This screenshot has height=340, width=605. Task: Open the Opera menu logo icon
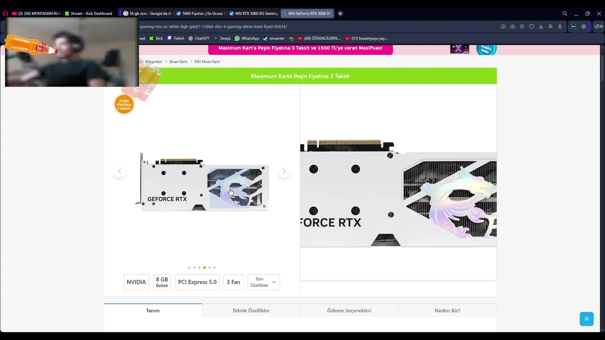point(5,14)
